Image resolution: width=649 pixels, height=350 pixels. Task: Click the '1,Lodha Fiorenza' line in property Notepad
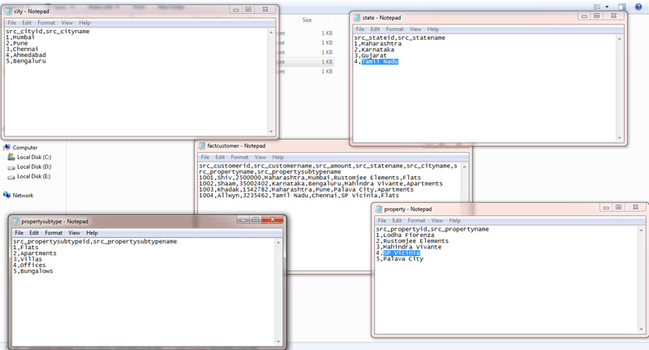coord(405,235)
